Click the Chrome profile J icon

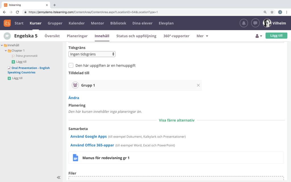(280, 12)
